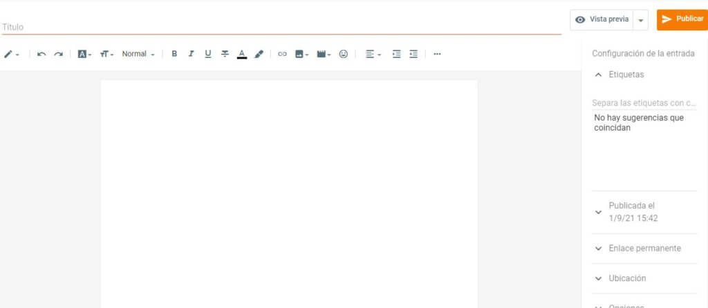Click the Publicar button
708x308 pixels.
(x=682, y=19)
